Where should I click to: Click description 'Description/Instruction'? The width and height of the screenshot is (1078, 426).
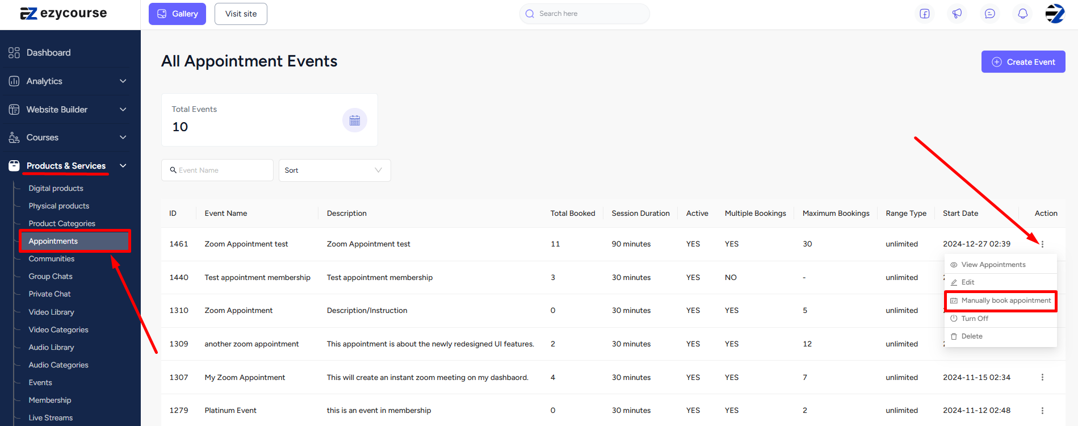[x=367, y=311]
